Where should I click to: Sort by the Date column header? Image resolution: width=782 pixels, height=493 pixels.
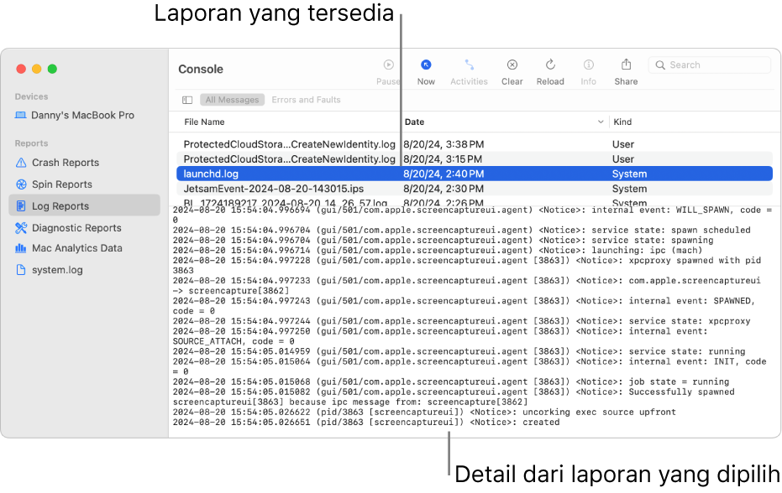414,122
